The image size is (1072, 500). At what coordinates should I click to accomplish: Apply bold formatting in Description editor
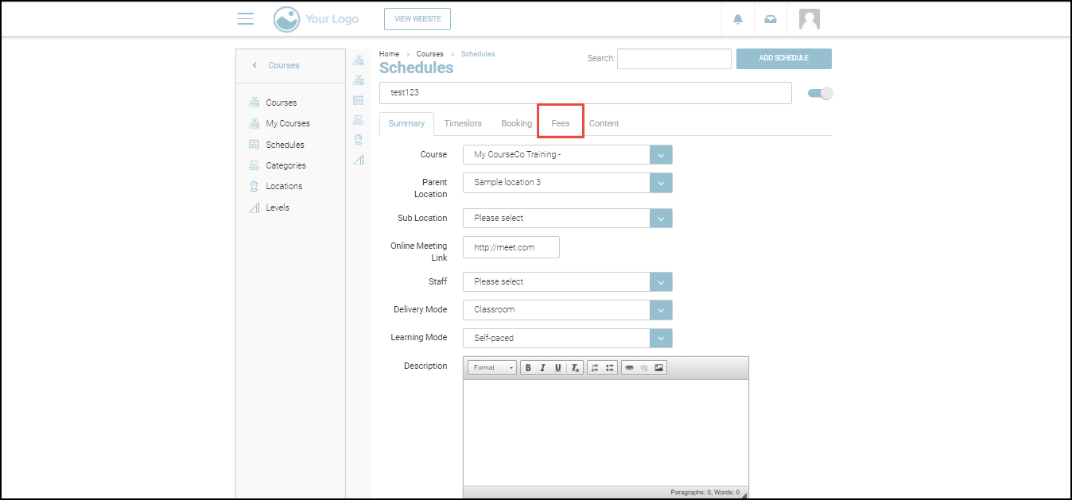(x=528, y=368)
